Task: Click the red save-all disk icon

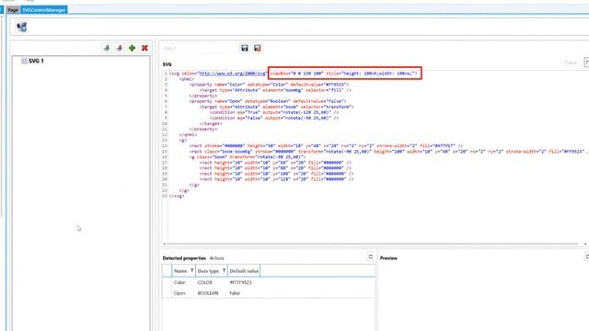Action: [258, 48]
